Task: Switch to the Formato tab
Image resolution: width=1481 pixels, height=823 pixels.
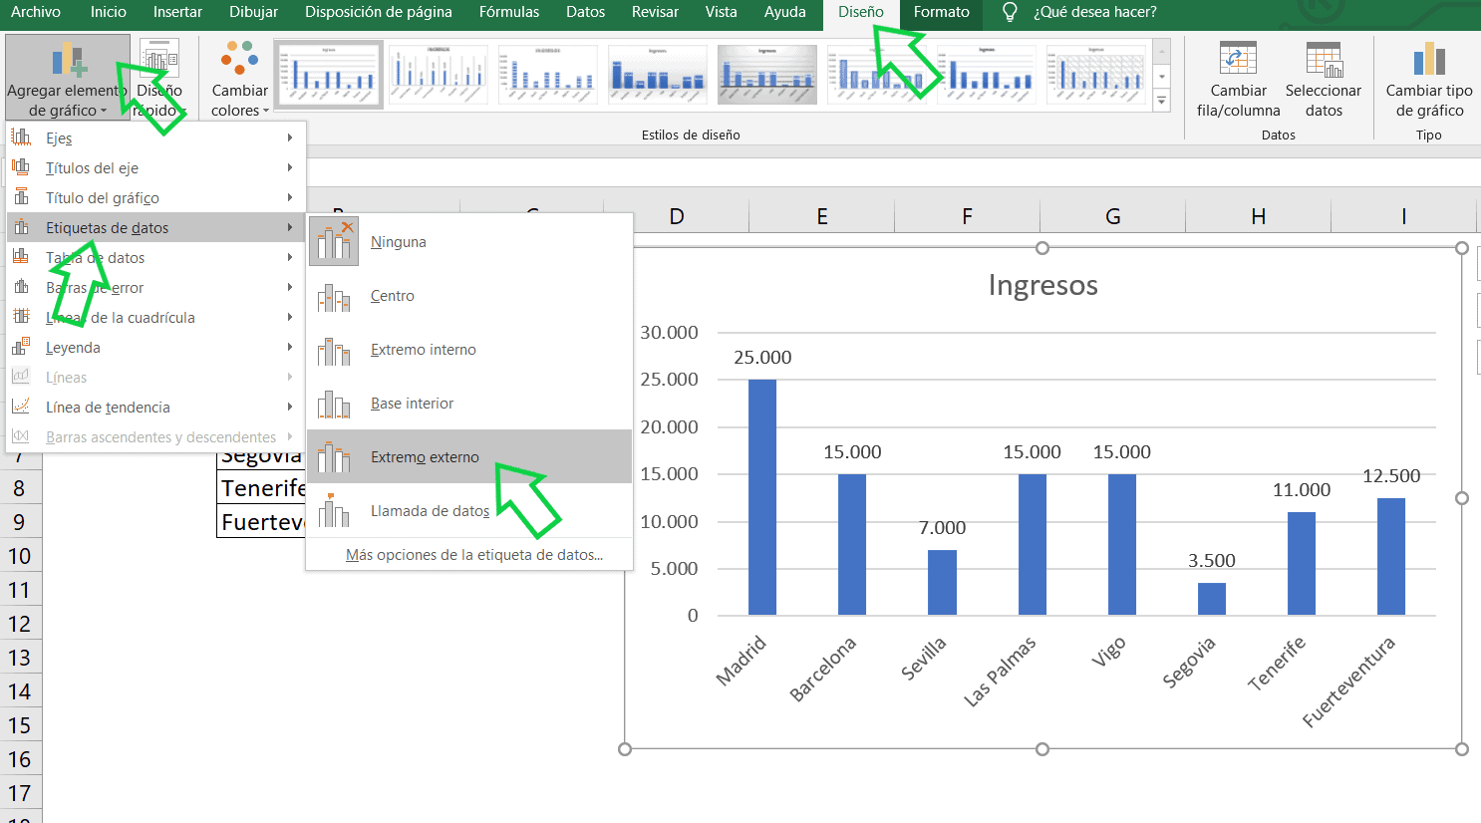Action: [x=942, y=12]
